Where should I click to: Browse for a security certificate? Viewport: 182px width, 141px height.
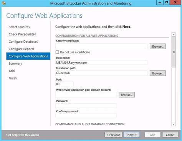pyautogui.click(x=158, y=46)
